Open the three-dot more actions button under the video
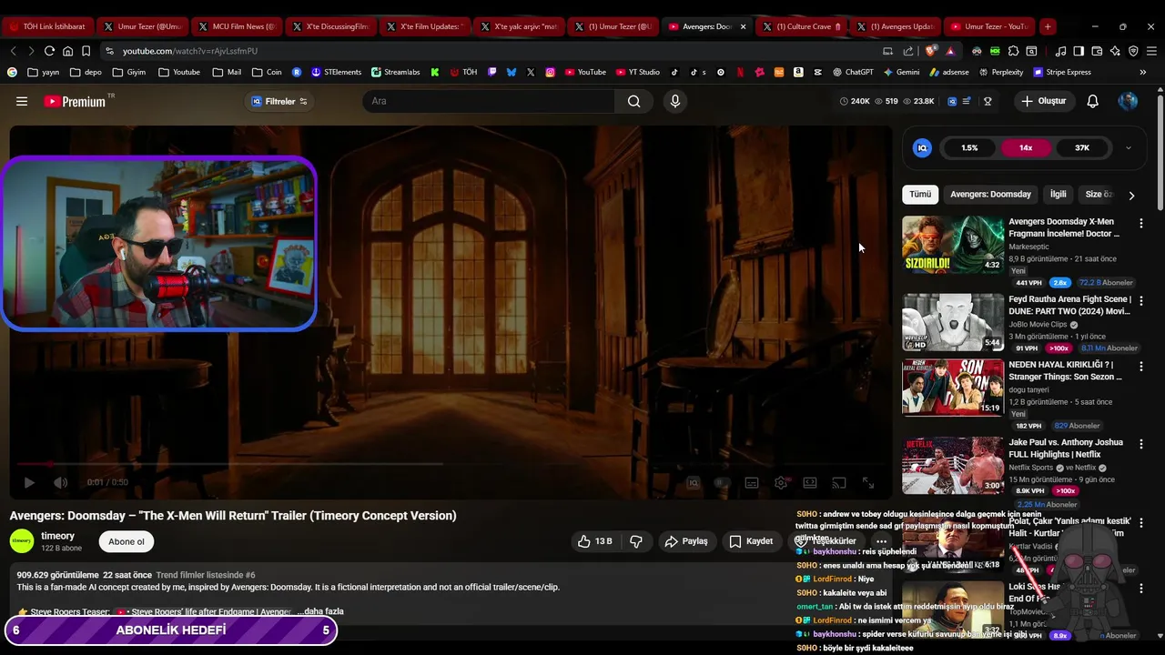The image size is (1165, 655). tap(881, 541)
